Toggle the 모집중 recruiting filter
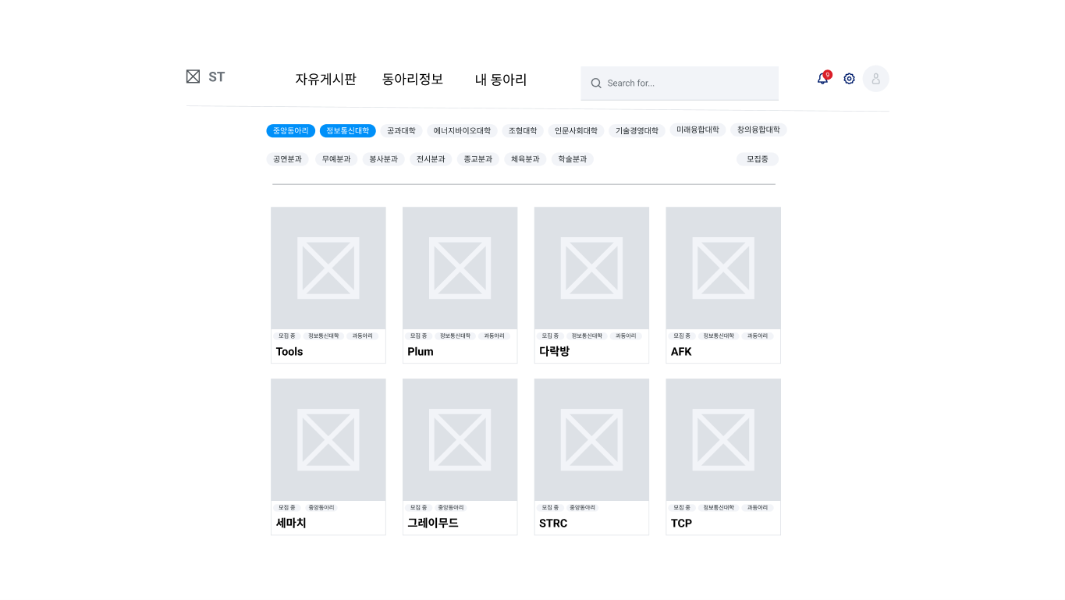Screen dimensions: 1065x600 758,159
